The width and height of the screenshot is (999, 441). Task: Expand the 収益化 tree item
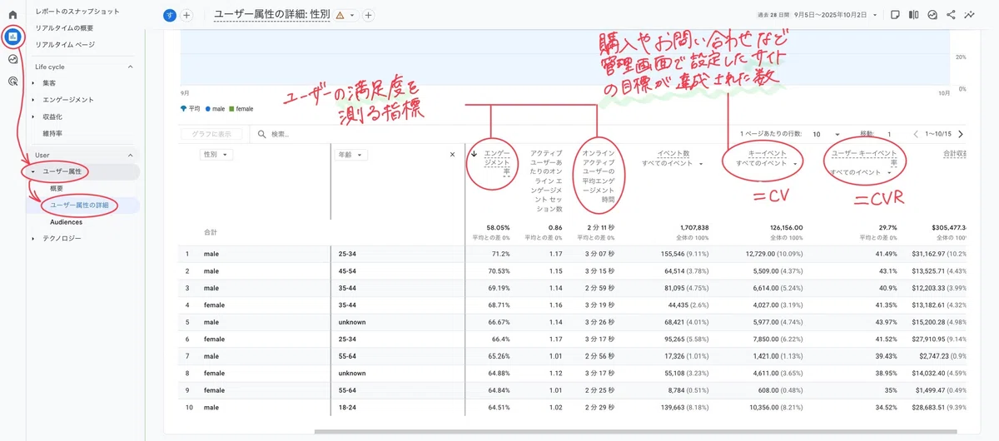click(x=33, y=116)
